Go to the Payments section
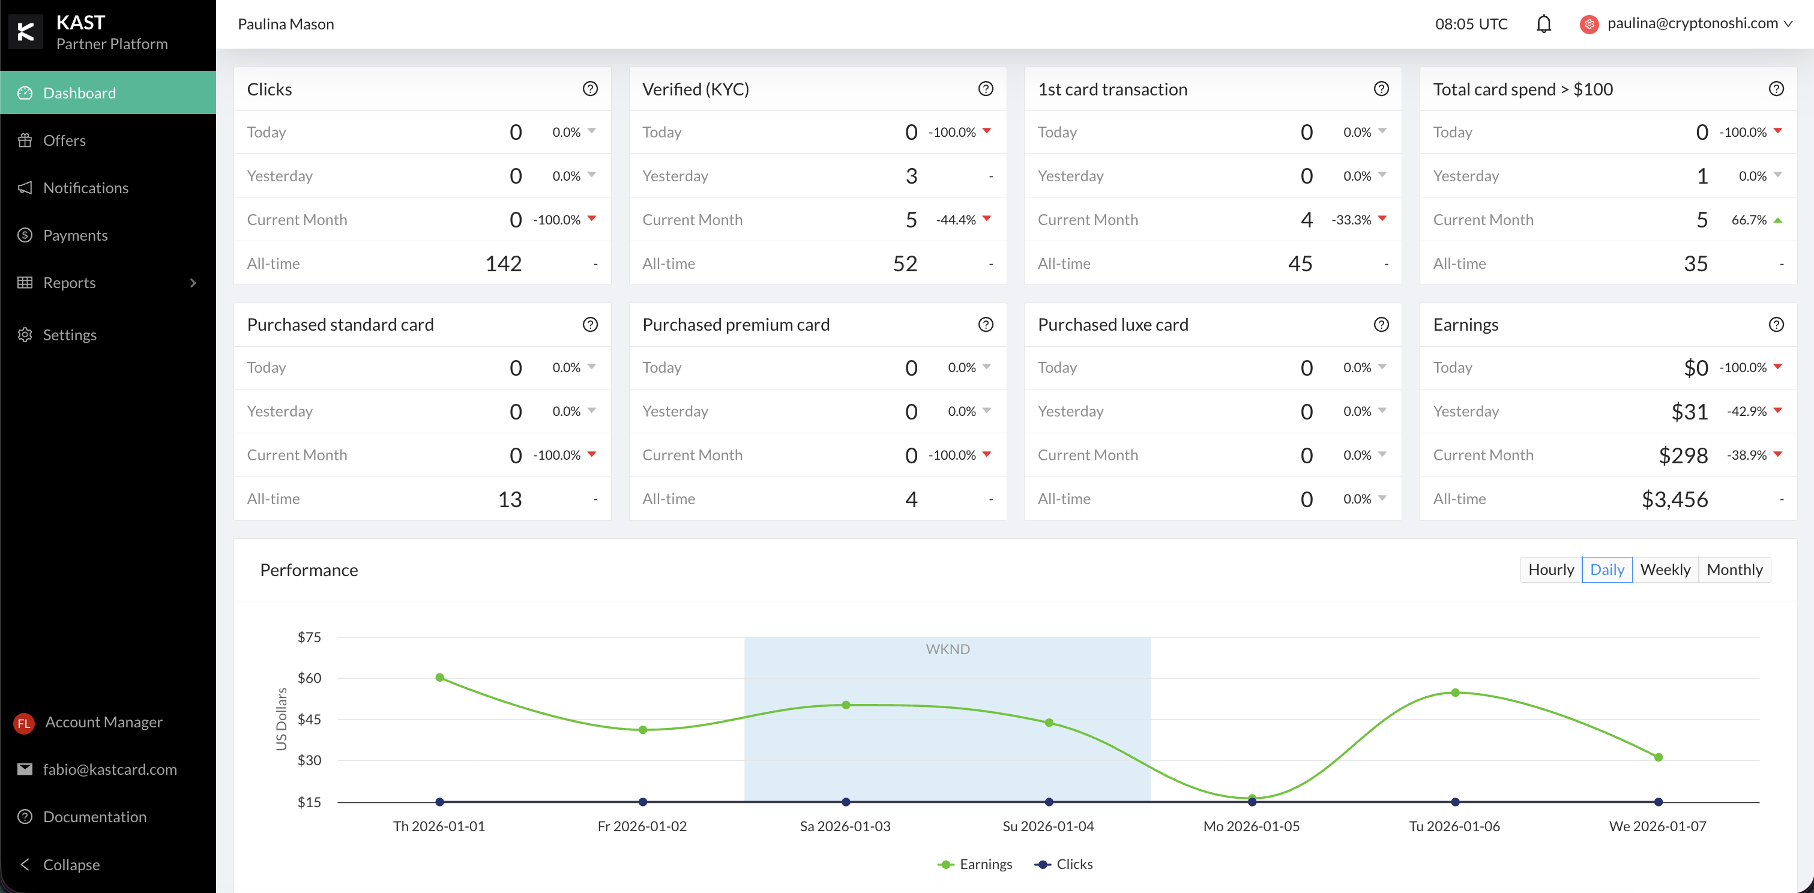The height and width of the screenshot is (893, 1814). [x=74, y=235]
